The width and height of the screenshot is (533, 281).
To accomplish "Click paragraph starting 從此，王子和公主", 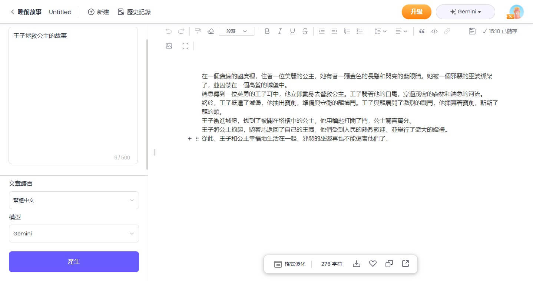I will coord(296,139).
